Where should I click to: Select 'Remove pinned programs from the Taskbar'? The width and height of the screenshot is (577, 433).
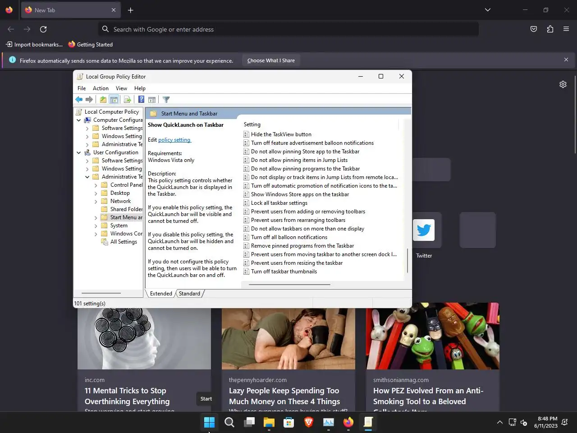point(302,246)
